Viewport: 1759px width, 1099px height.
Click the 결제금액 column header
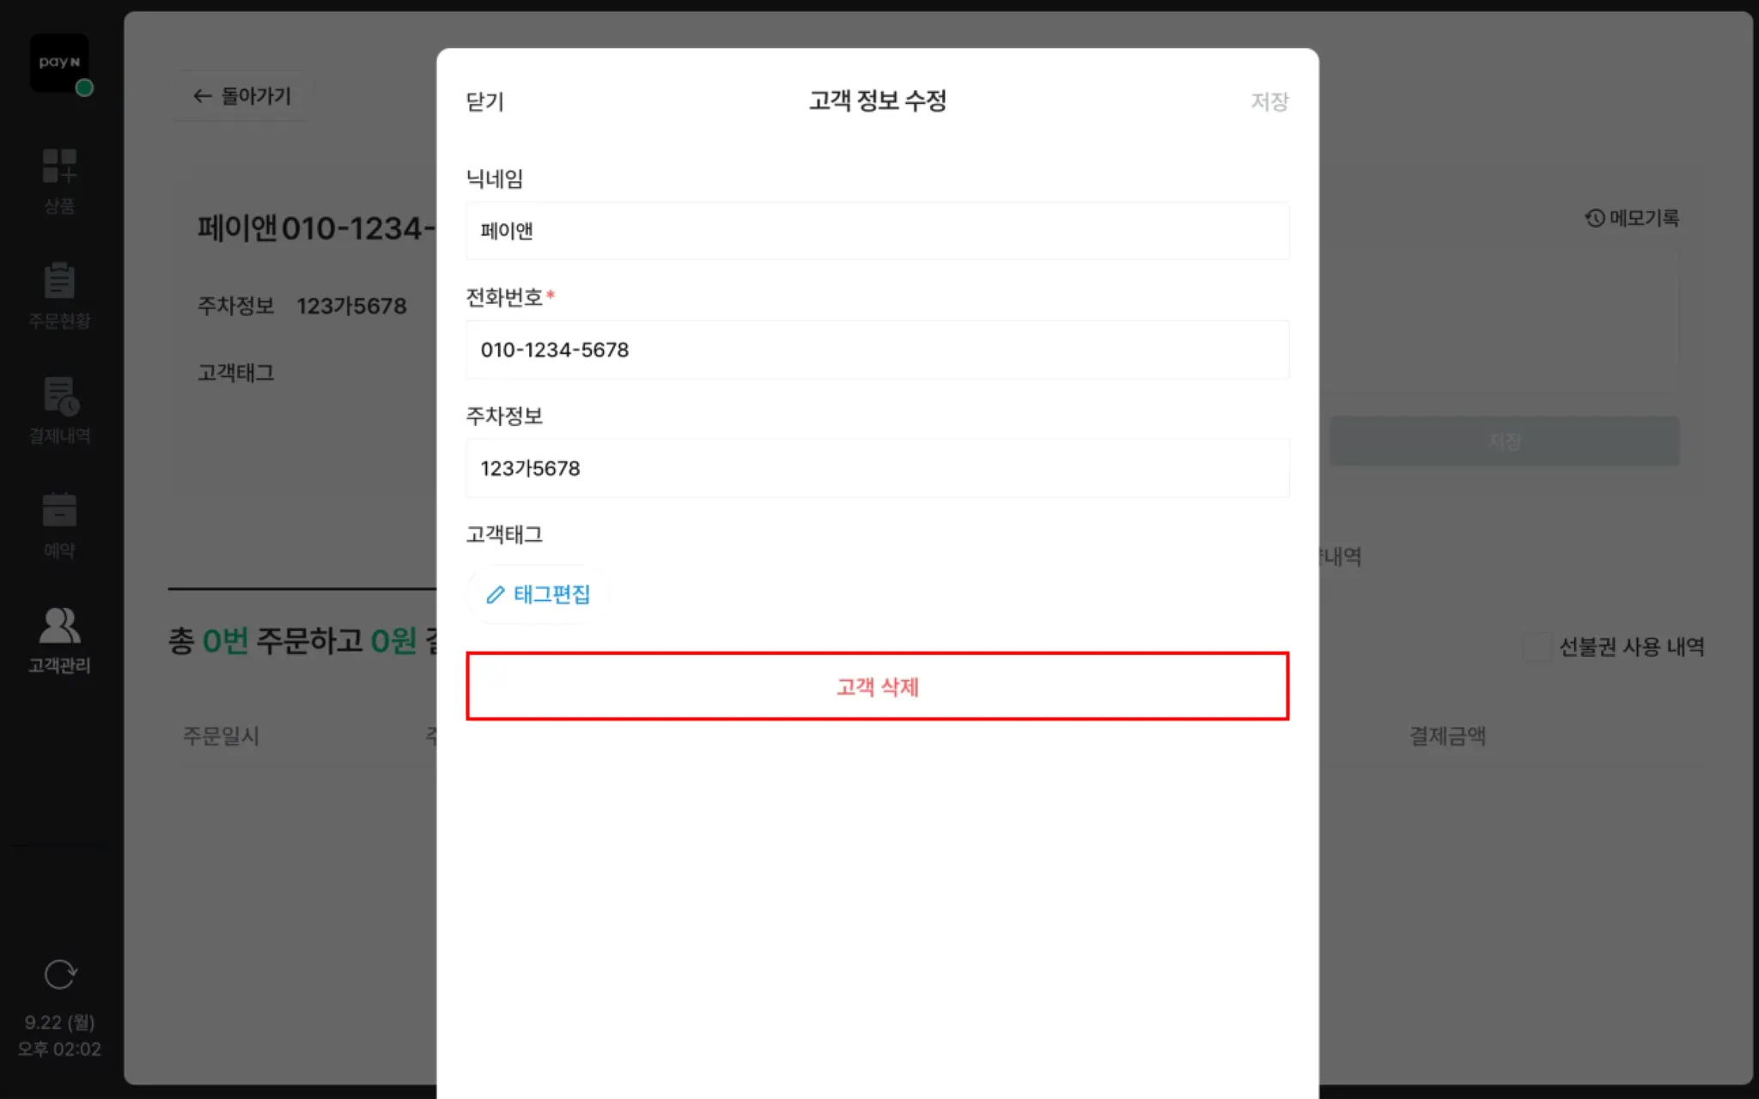1447,736
